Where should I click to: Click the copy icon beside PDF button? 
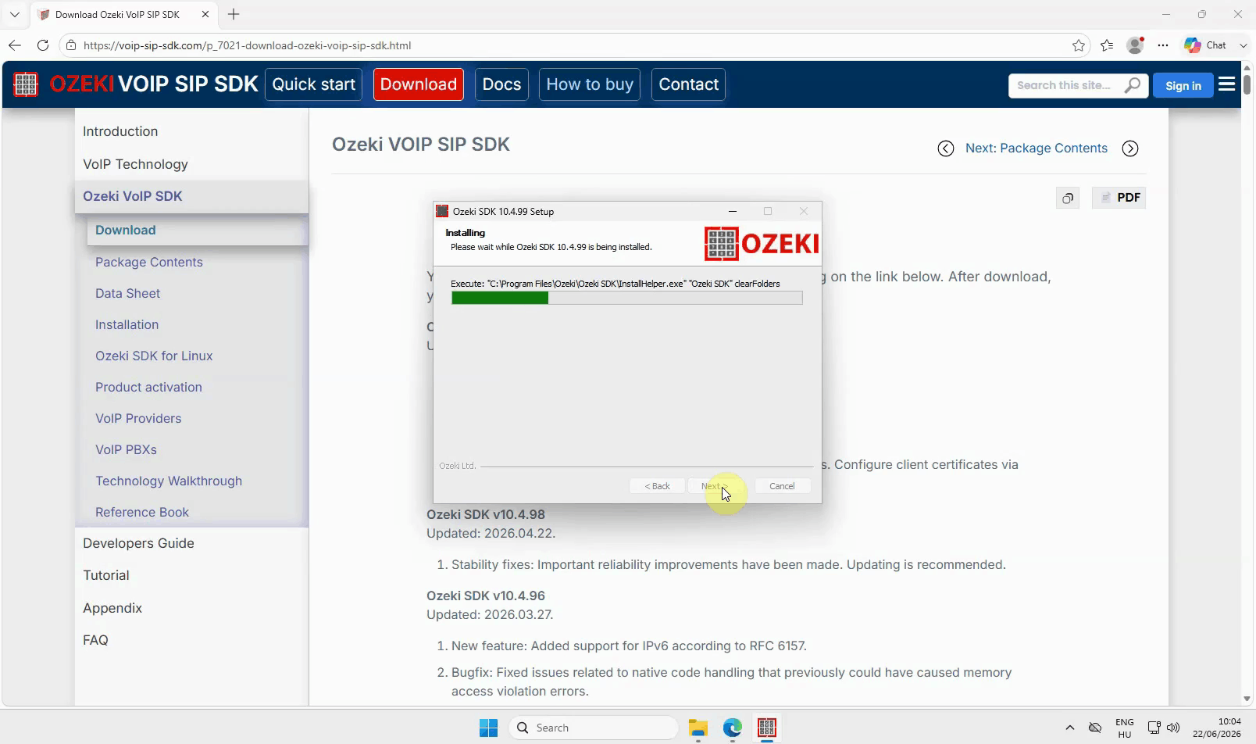(1068, 199)
